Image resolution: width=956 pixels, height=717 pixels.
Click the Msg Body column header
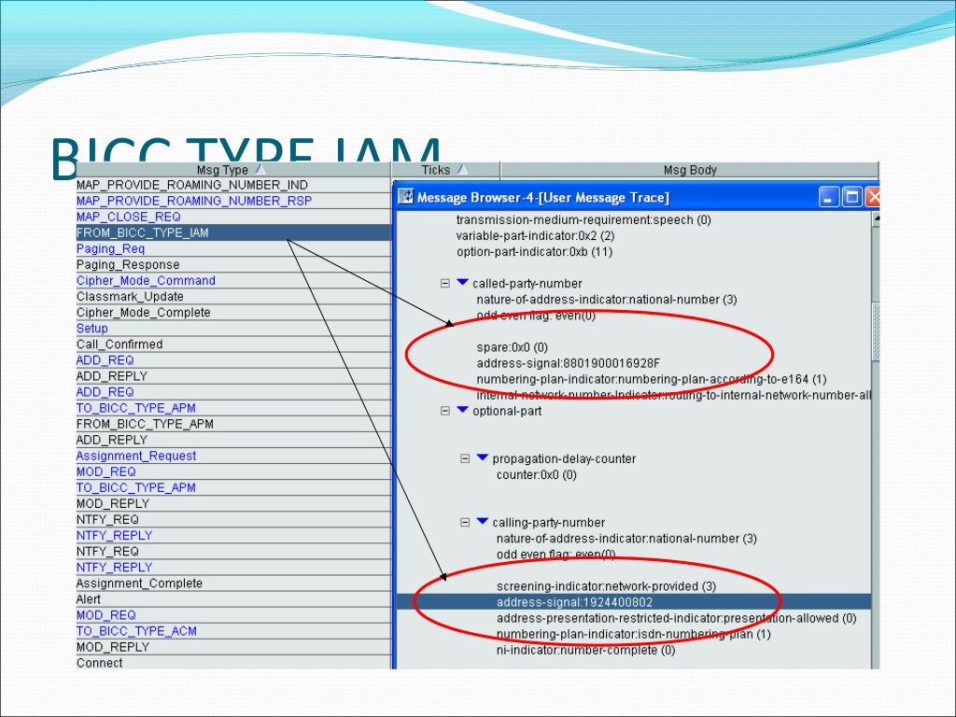point(690,170)
